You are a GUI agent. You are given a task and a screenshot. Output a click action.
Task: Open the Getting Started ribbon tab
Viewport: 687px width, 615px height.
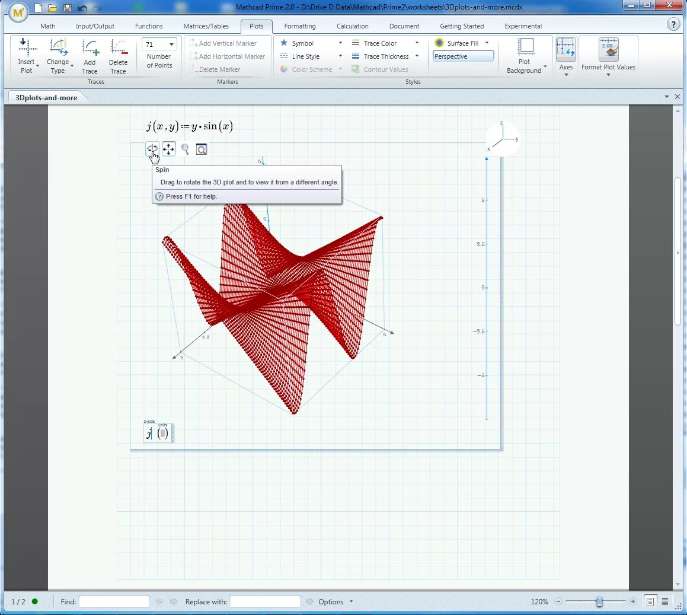(462, 26)
